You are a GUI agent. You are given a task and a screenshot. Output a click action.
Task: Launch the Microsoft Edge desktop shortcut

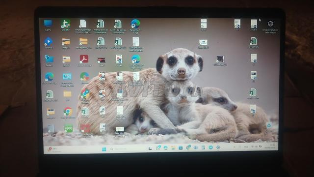point(49,78)
